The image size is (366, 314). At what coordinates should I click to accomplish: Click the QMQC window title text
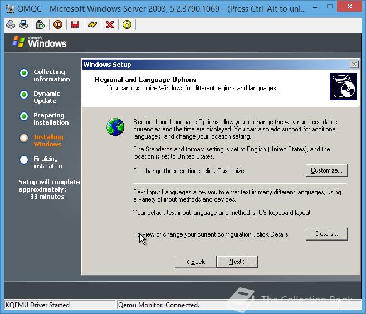[x=162, y=9]
